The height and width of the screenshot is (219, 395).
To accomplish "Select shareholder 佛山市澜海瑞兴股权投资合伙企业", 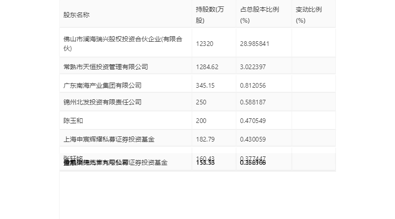I will (x=123, y=44).
